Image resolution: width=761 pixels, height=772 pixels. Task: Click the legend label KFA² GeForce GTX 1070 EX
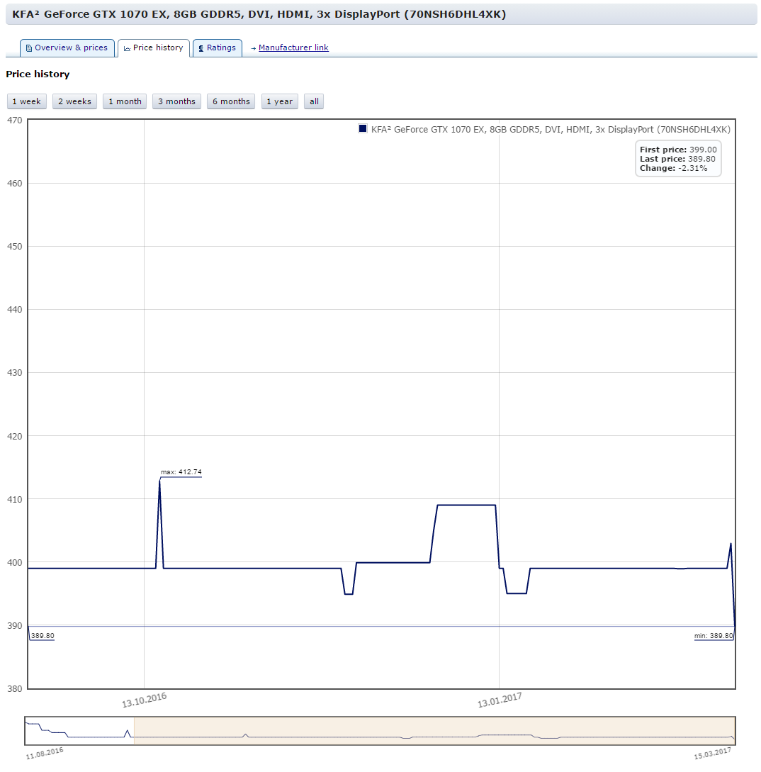(551, 130)
